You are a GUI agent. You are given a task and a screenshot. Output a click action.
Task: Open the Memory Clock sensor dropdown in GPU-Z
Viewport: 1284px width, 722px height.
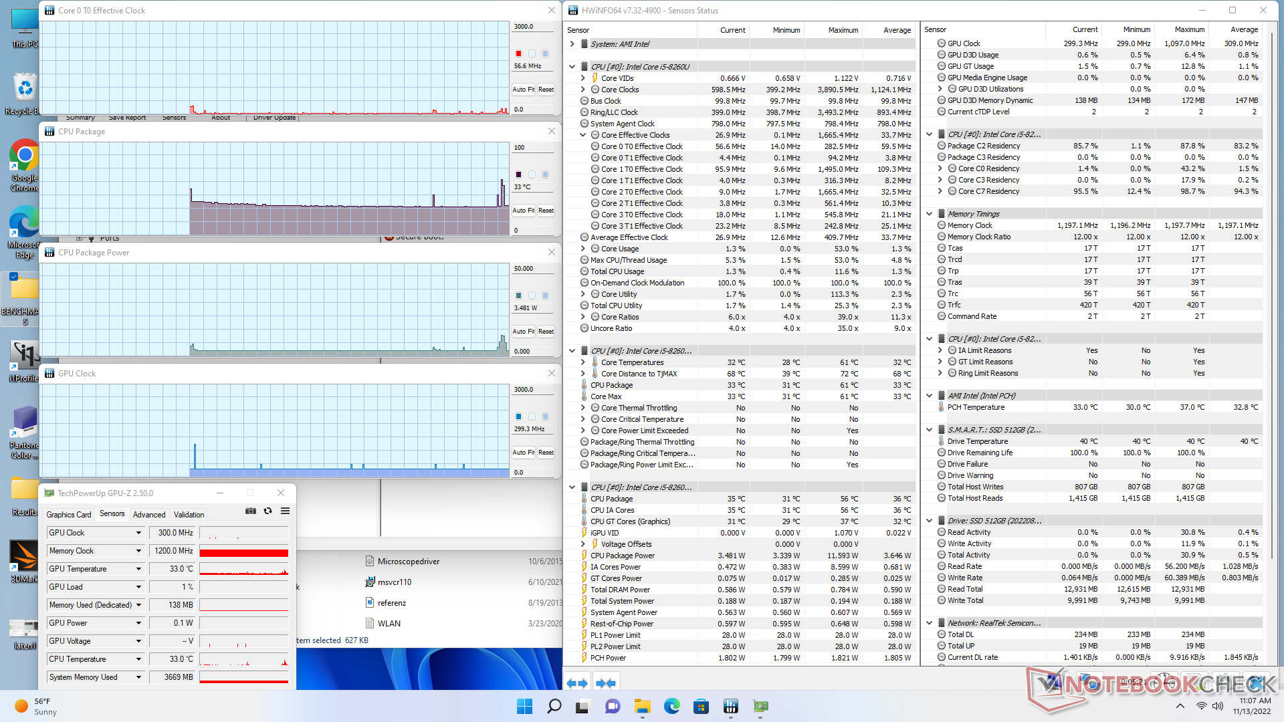pyautogui.click(x=138, y=551)
